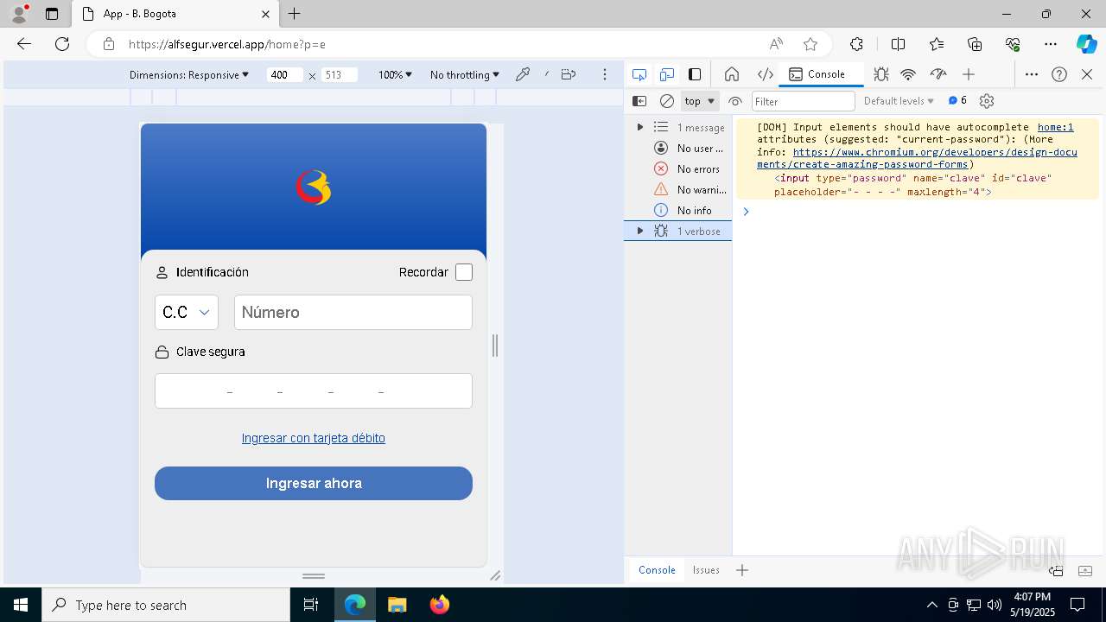Add more tools with plus icon
1106x622 pixels.
969,74
